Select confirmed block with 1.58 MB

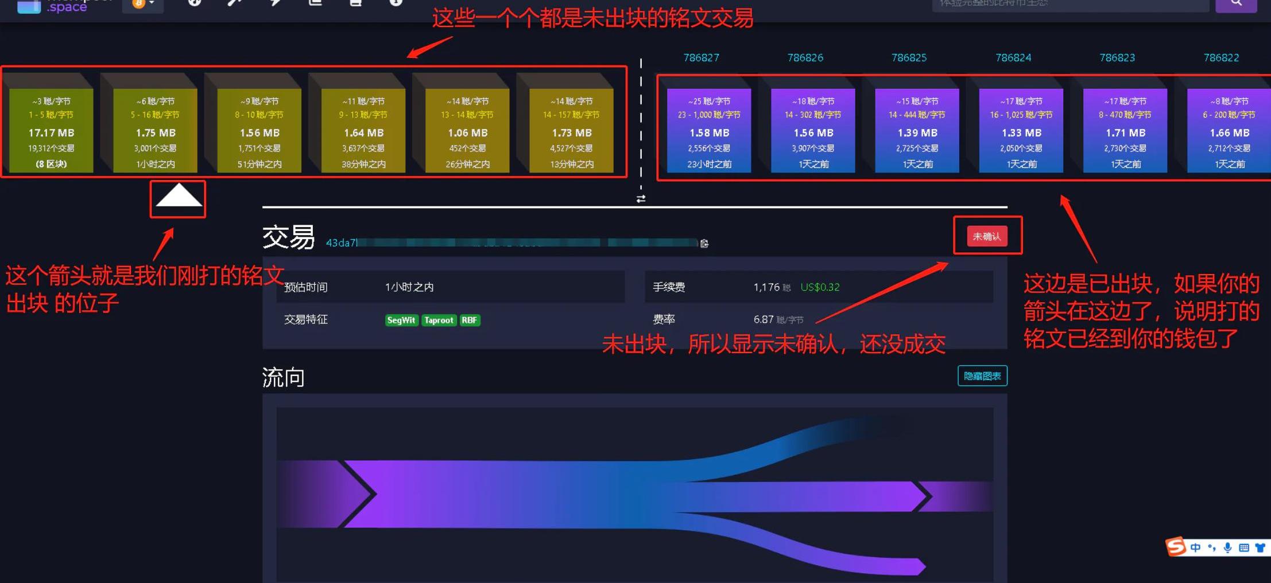(709, 131)
